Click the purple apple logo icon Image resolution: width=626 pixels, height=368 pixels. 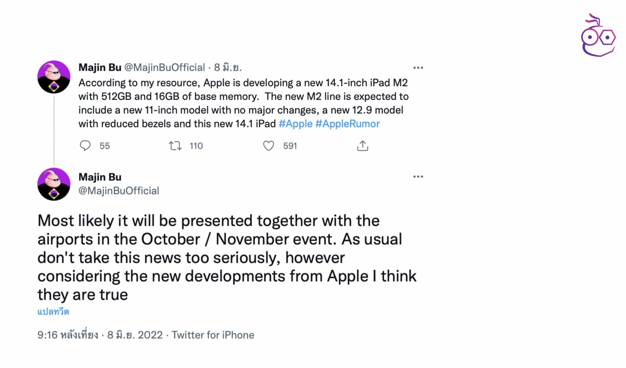pos(598,36)
